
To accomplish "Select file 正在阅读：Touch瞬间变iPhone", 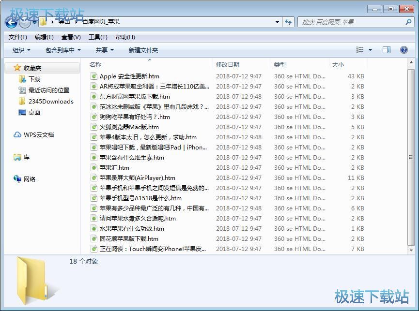I will coord(153,249).
